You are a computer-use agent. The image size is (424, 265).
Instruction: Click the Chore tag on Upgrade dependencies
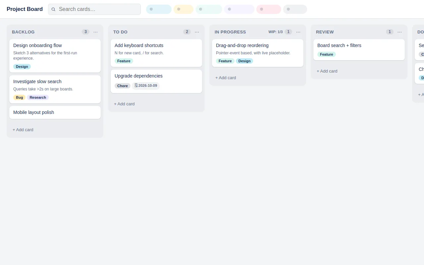(x=123, y=86)
